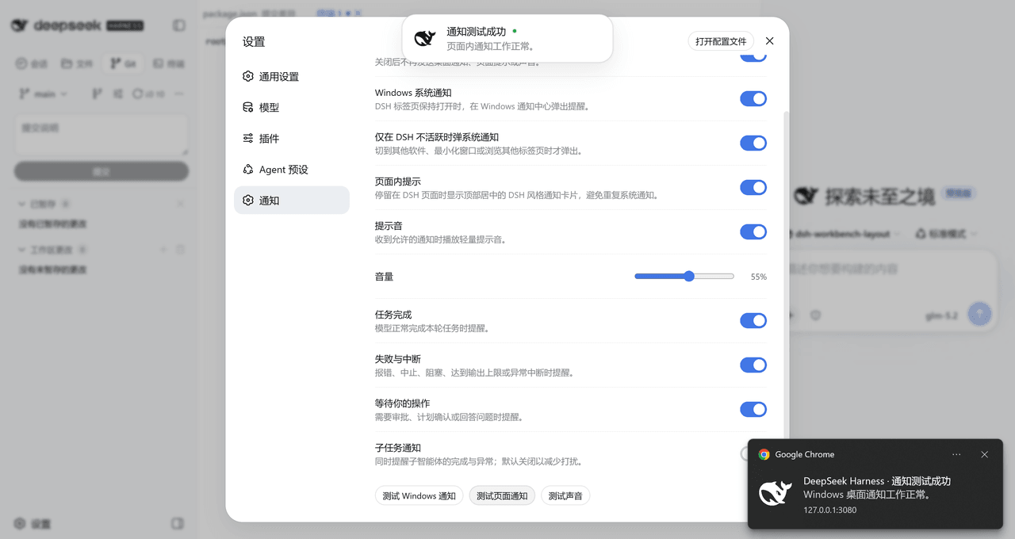Click the 音量 slider track

[x=684, y=276]
